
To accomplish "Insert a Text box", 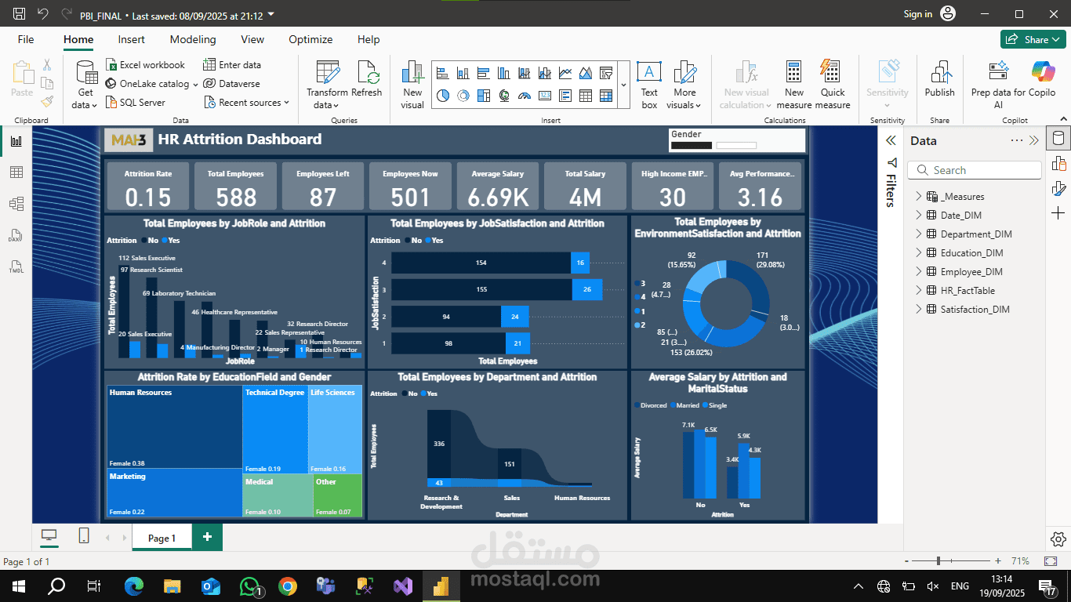I will click(x=649, y=85).
